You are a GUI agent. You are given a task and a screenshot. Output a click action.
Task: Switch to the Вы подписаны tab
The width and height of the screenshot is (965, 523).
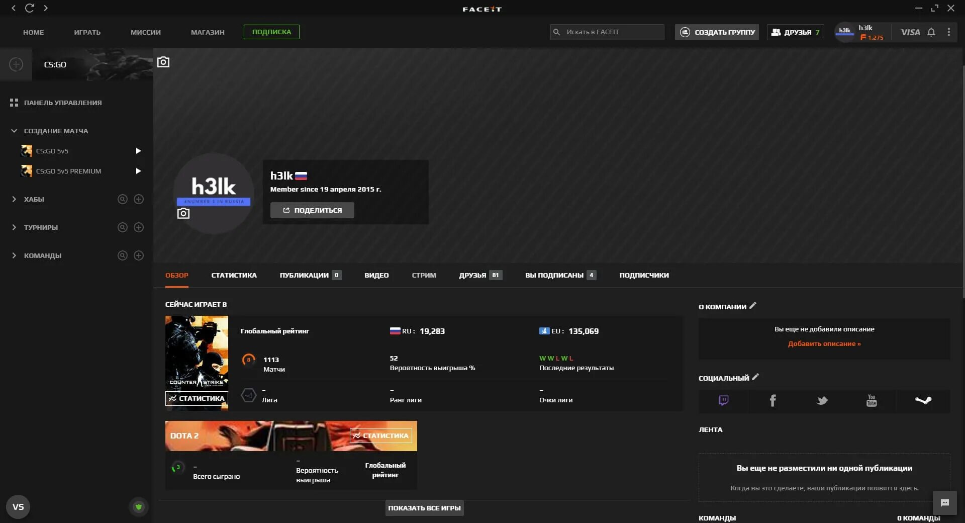pos(560,275)
